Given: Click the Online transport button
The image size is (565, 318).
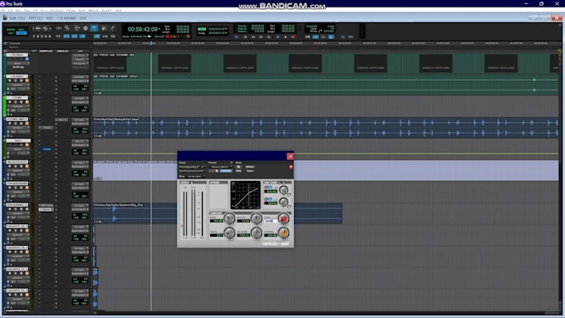Looking at the screenshot, I should pyautogui.click(x=236, y=37).
